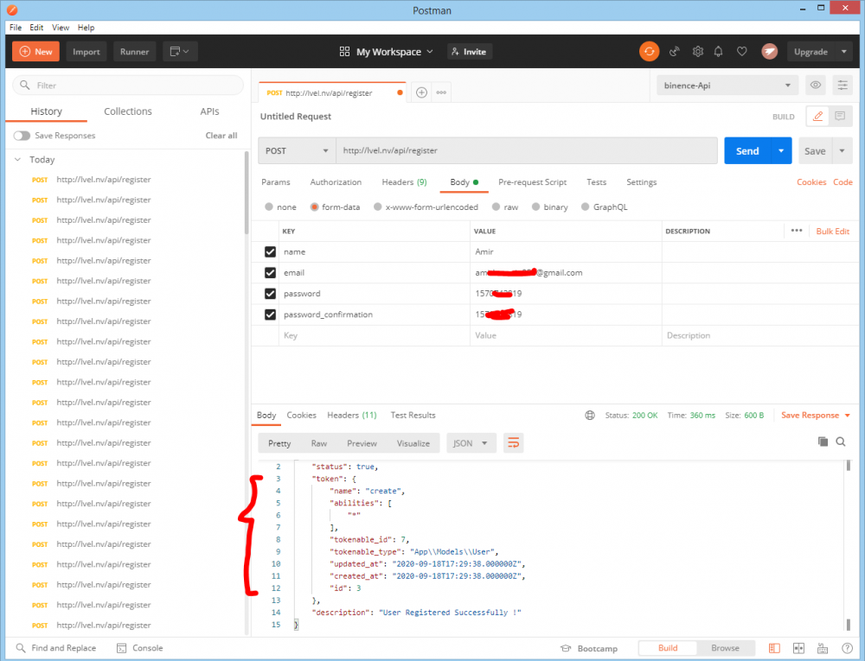Open the Pre-request Script tab
The height and width of the screenshot is (661, 865).
click(532, 182)
